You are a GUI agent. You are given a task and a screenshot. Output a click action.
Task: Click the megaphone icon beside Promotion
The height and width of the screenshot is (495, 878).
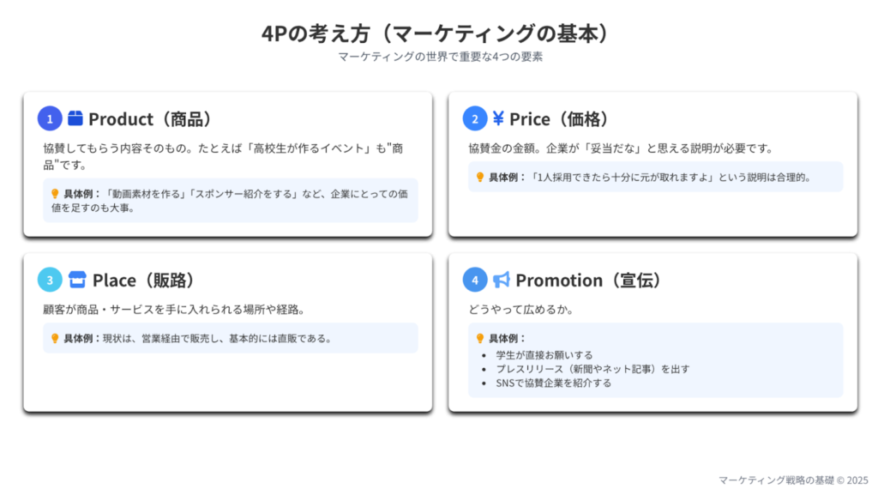(x=501, y=280)
